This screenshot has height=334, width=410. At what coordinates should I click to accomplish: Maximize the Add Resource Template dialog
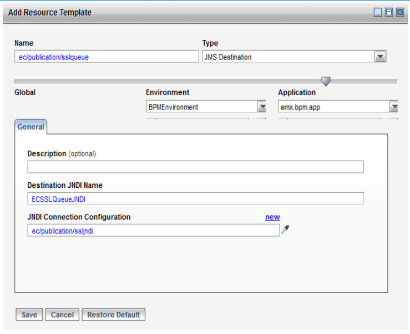389,12
